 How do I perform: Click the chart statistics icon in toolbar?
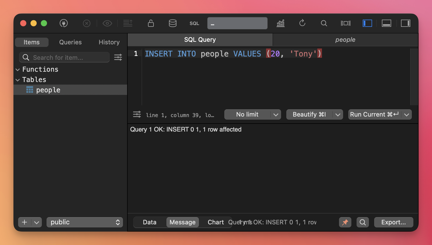tap(281, 23)
